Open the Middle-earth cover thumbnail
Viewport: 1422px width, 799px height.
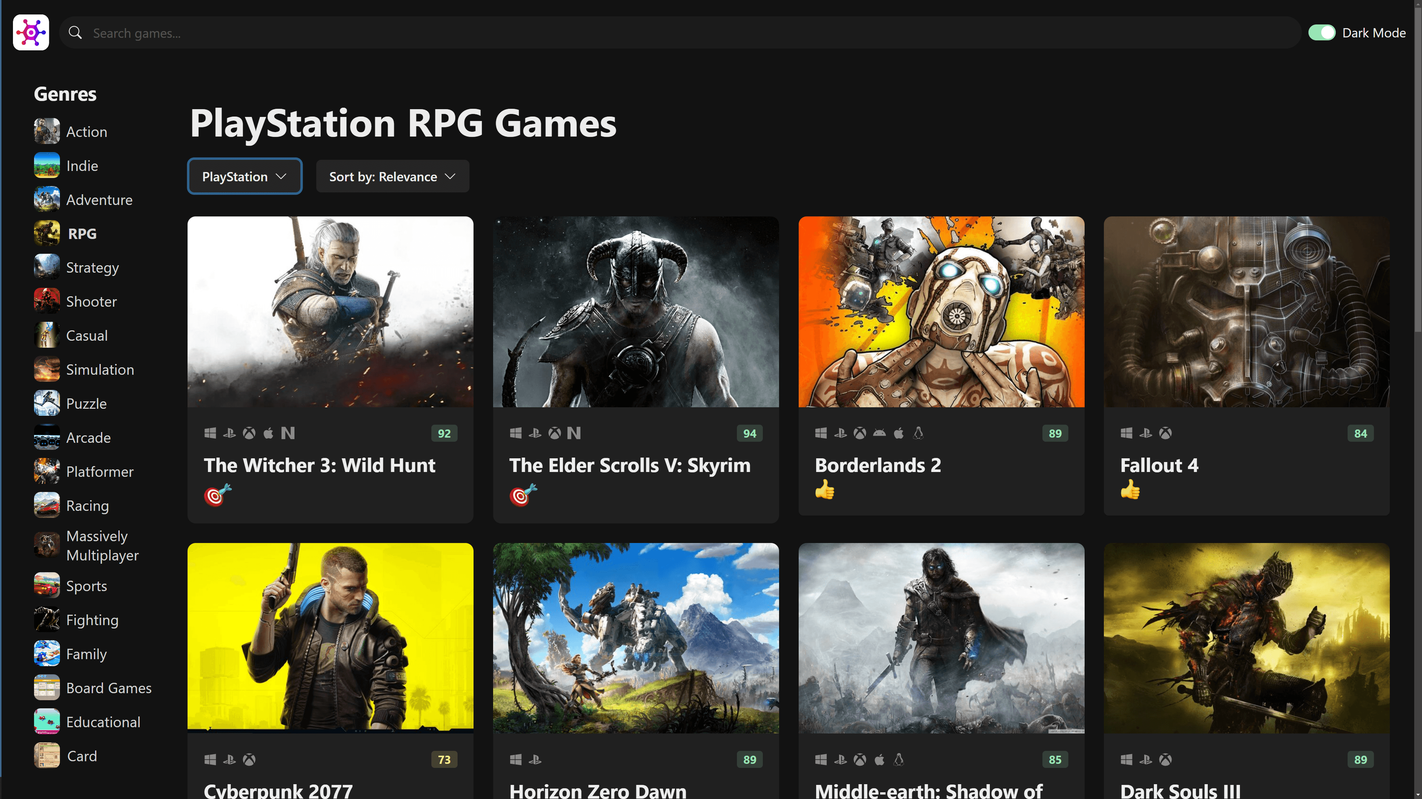(x=941, y=638)
